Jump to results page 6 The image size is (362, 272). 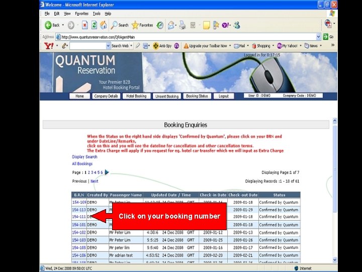click(x=102, y=173)
